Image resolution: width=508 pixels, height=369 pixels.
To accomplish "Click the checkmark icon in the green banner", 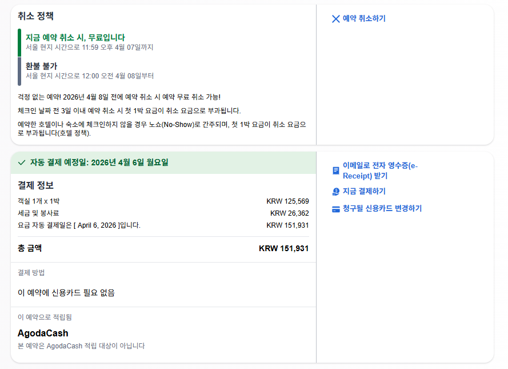I will 22,162.
